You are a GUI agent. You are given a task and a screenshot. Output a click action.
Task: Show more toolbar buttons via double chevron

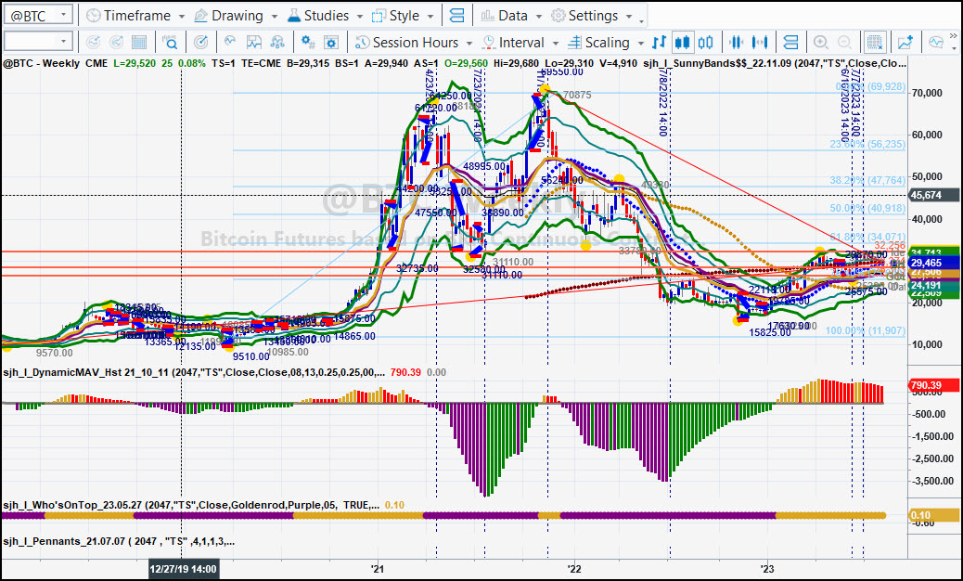point(953,35)
